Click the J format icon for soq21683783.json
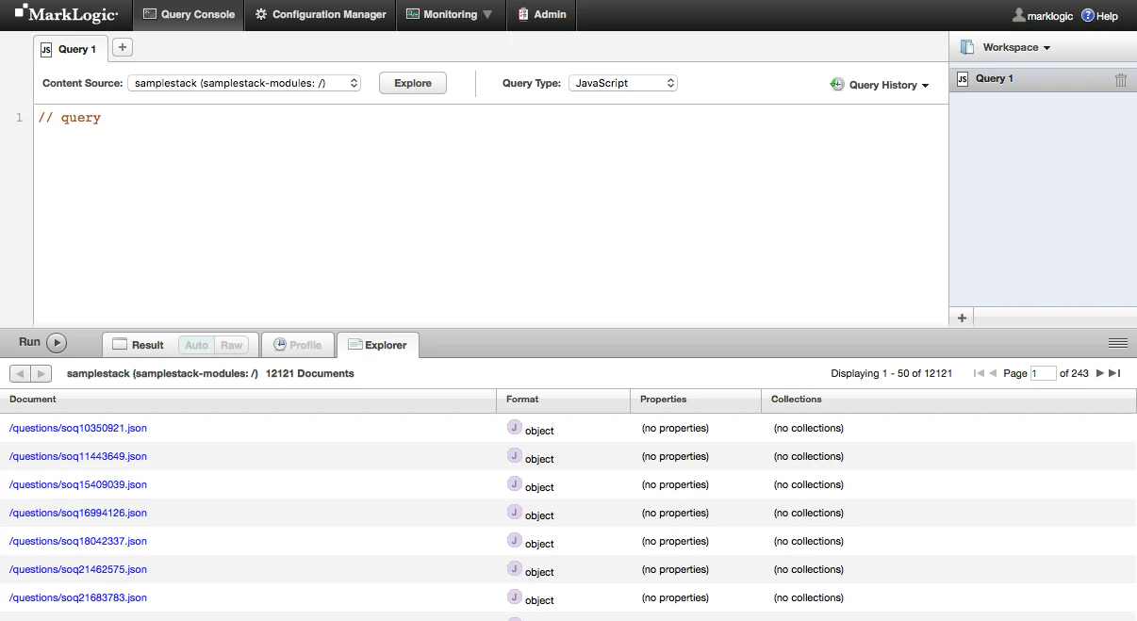This screenshot has width=1137, height=621. [x=514, y=596]
